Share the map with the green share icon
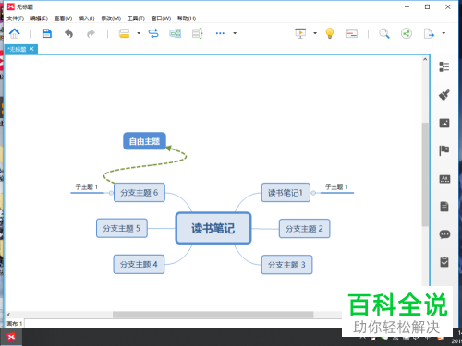 [x=407, y=33]
